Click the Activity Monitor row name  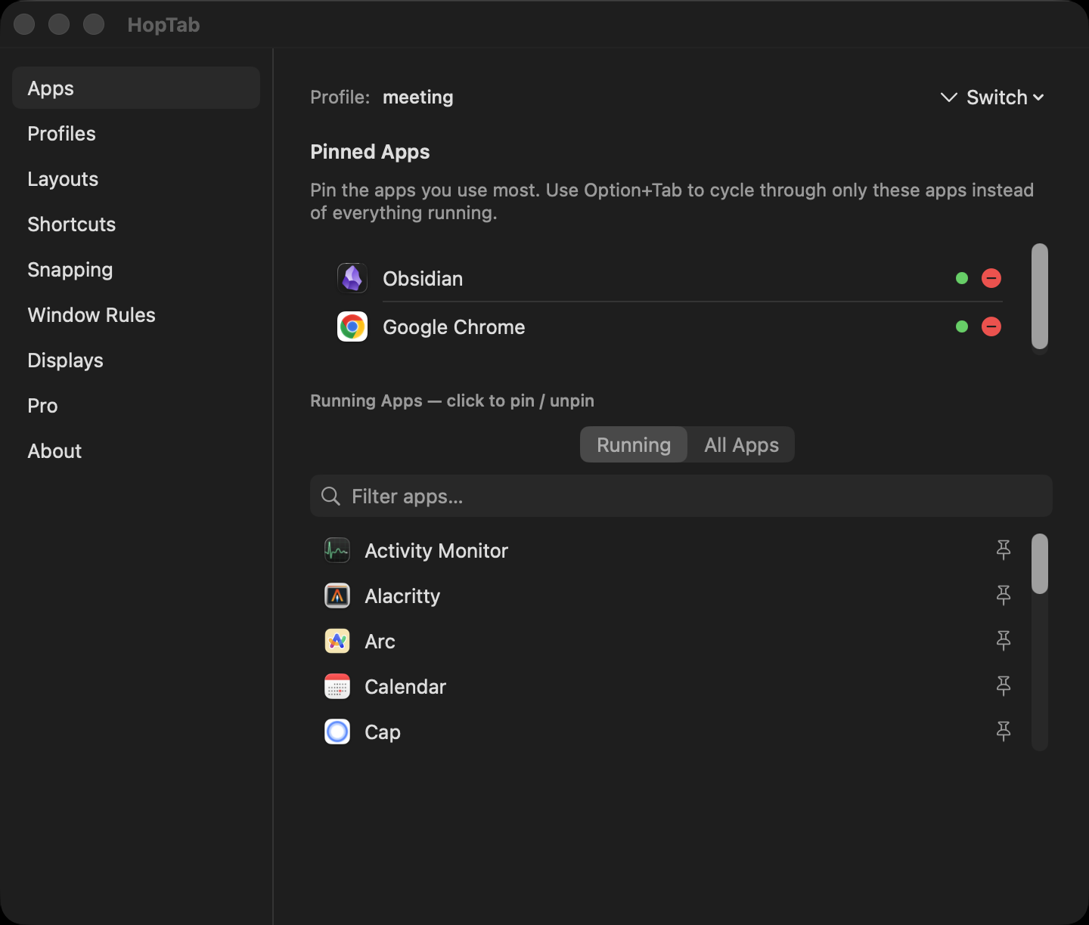tap(436, 551)
